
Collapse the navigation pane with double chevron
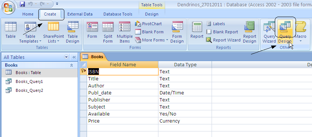pos(74,57)
